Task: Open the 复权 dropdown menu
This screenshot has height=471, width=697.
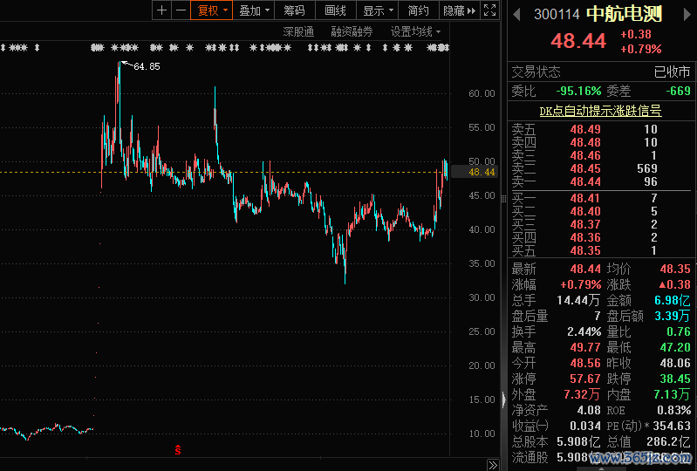Action: (212, 10)
